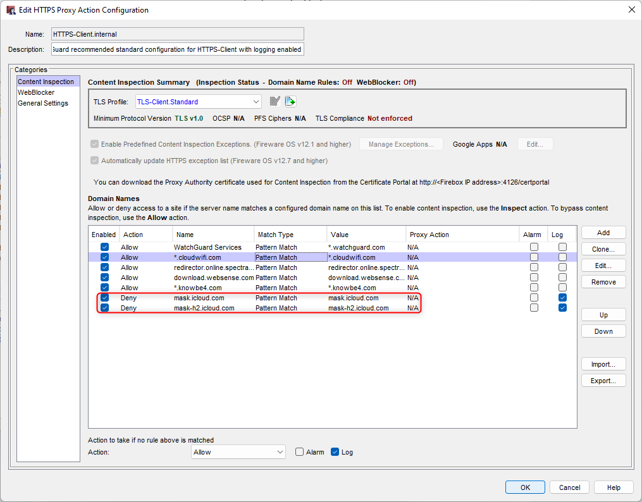Screen dimensions: 642x502
Task: Uncheck Log for the default action
Action: point(335,452)
